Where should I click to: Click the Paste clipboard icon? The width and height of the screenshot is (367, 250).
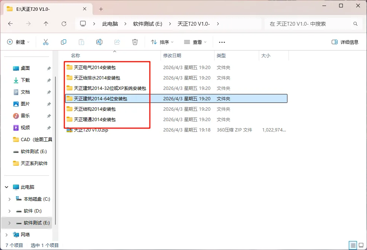click(81, 42)
